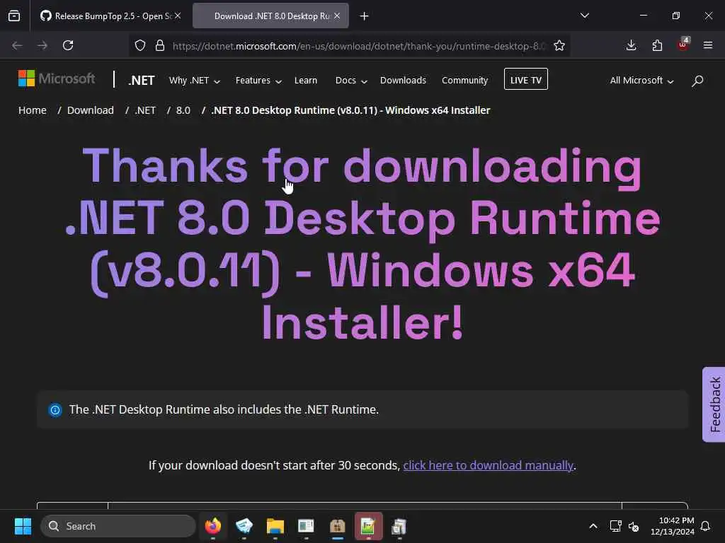
Task: Open the Community nav item
Action: click(464, 81)
